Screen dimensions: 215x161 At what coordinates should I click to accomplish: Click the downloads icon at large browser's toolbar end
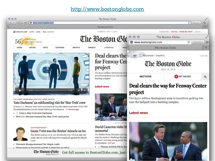click(x=205, y=23)
